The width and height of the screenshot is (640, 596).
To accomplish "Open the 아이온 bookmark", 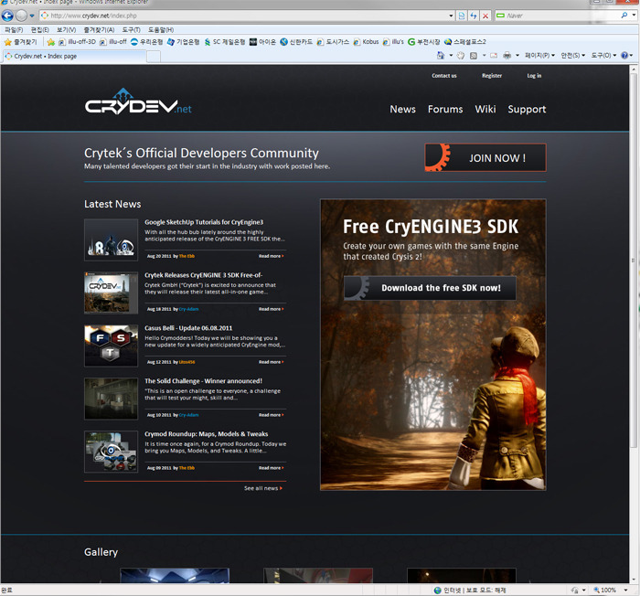I will [x=262, y=42].
